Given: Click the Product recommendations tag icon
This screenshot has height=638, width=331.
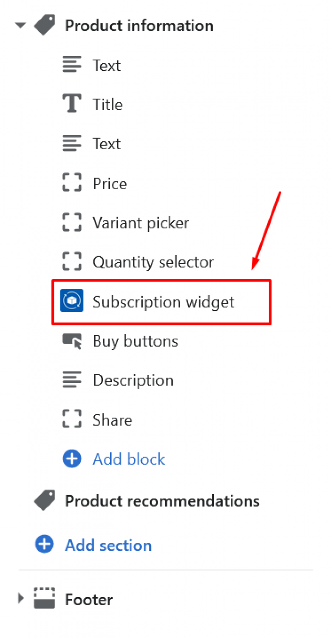Looking at the screenshot, I should 45,501.
